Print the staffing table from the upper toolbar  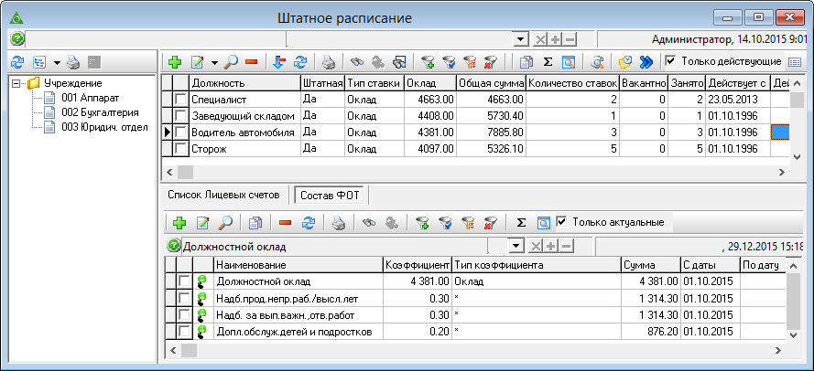pos(328,62)
